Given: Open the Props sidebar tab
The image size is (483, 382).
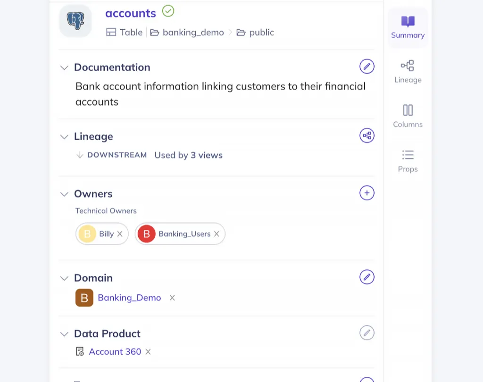Looking at the screenshot, I should click(x=408, y=161).
